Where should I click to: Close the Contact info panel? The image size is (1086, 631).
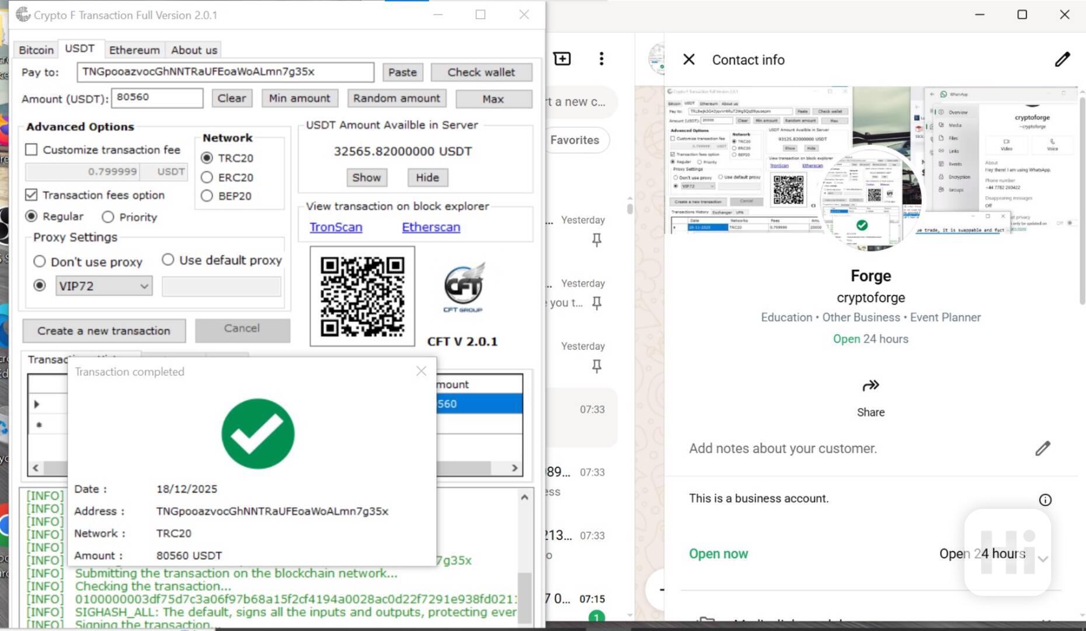[x=689, y=60]
